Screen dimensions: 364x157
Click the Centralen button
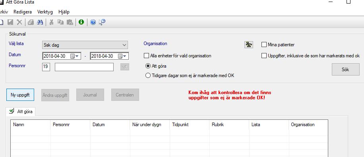click(125, 95)
